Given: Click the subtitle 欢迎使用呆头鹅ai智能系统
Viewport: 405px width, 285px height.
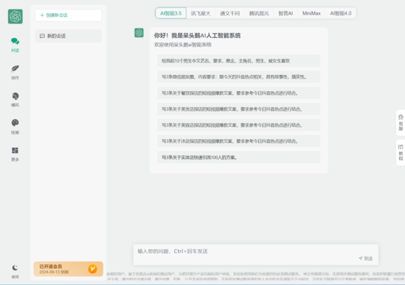Looking at the screenshot, I should point(183,45).
